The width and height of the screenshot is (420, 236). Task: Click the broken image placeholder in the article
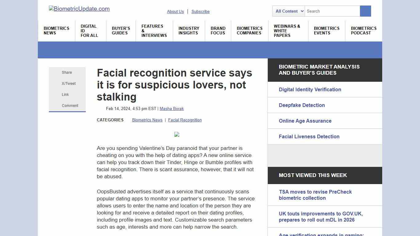click(177, 134)
